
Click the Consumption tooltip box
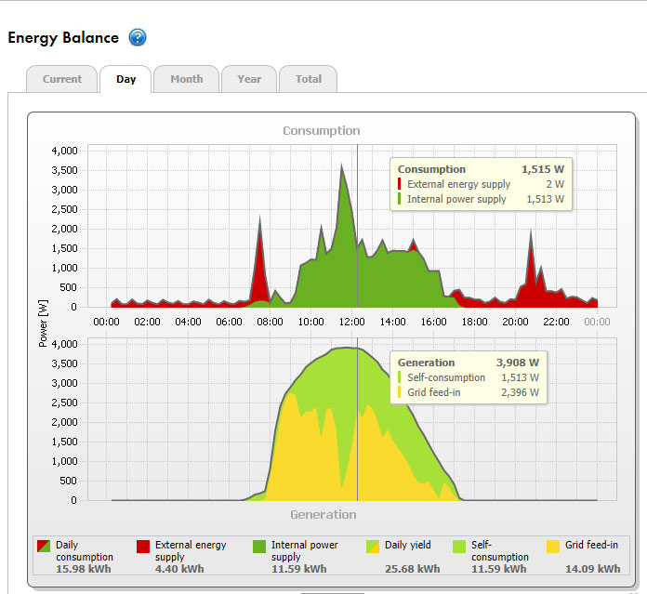tap(480, 184)
